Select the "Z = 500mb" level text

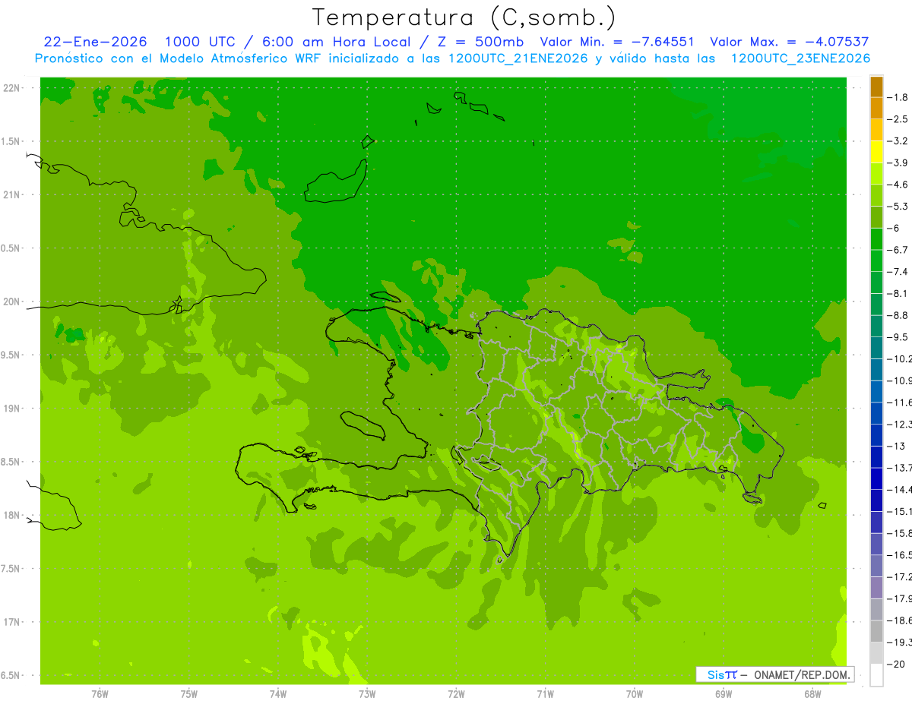(480, 42)
